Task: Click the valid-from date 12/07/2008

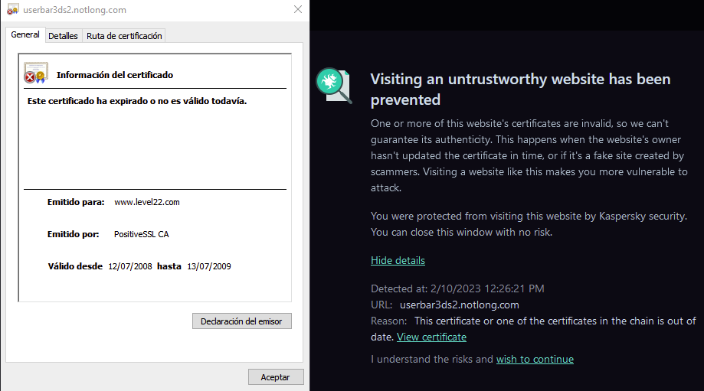Action: pyautogui.click(x=130, y=267)
